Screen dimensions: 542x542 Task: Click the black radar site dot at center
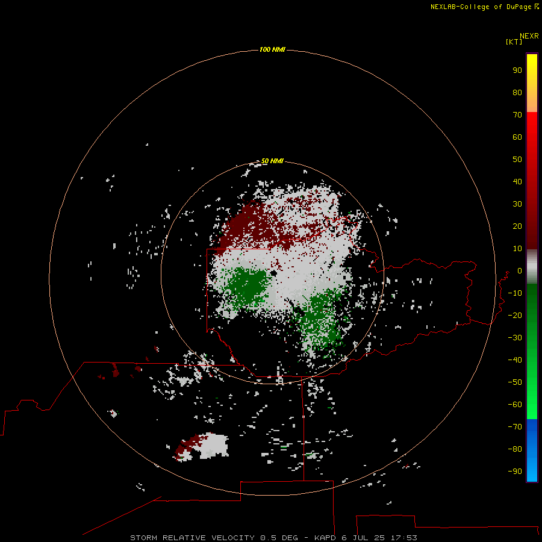[x=274, y=273]
